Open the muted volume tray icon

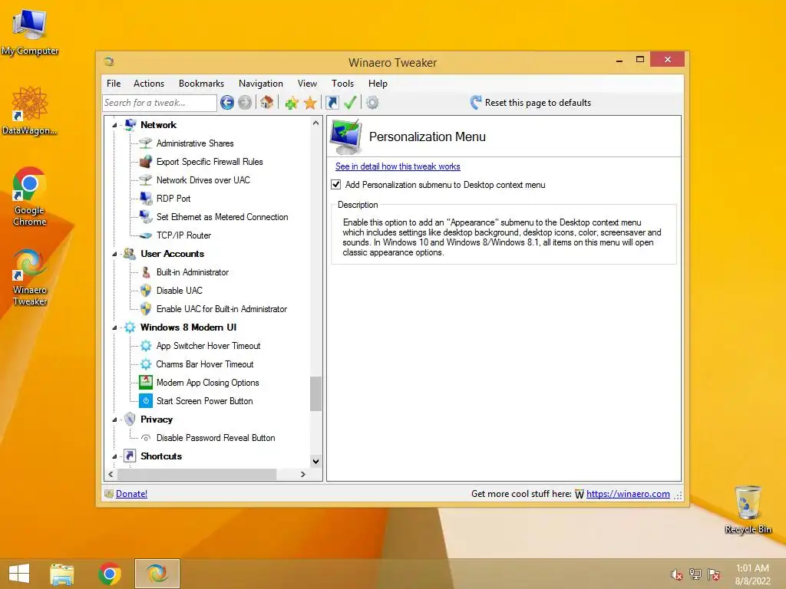677,574
